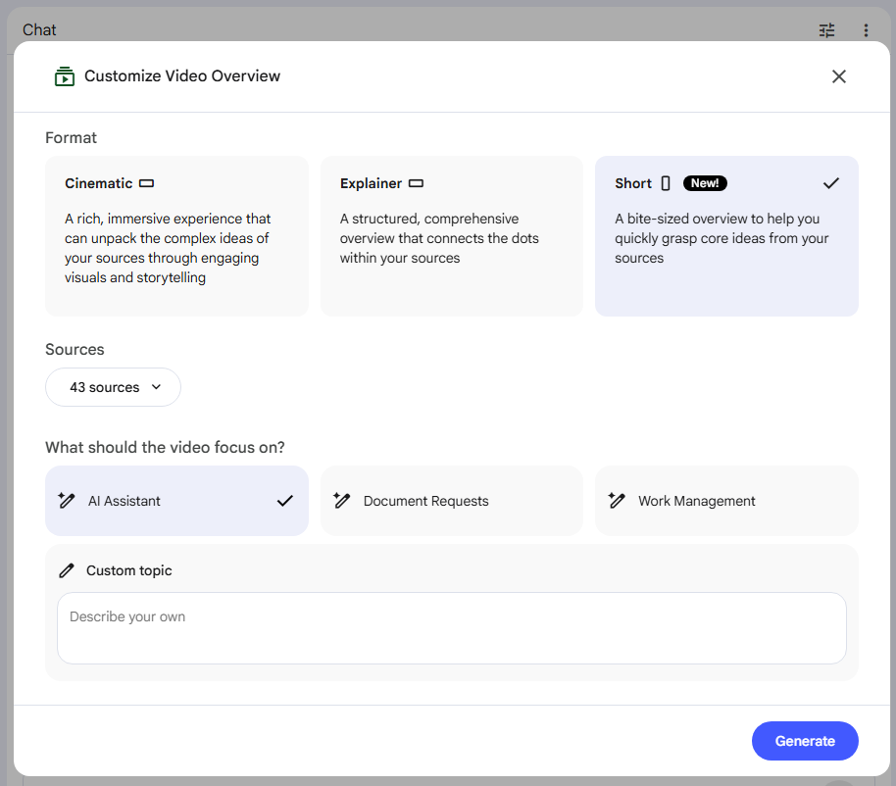Screen dimensions: 896x786
Task: Click the checkmark on Short card
Action: [831, 183]
